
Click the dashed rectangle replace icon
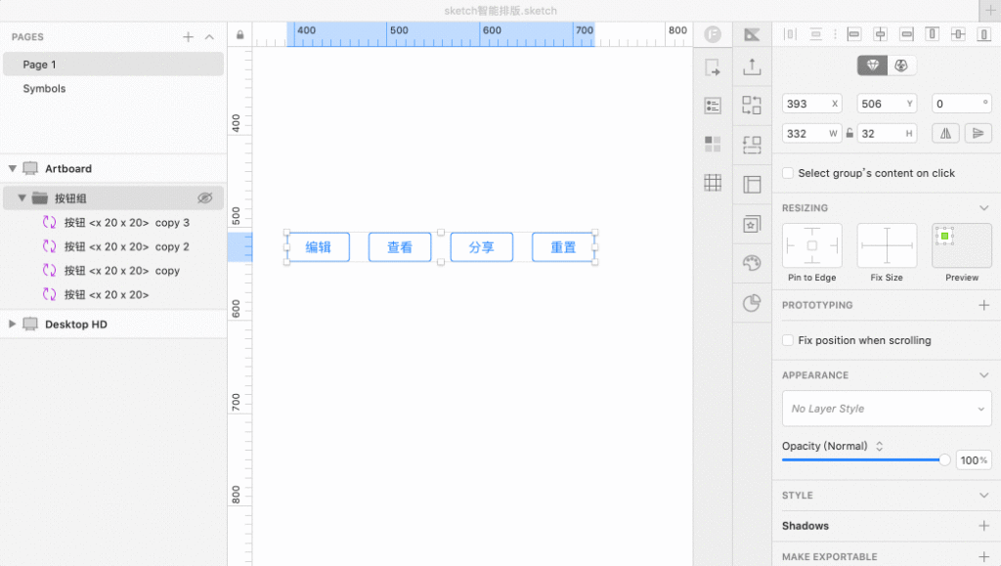[x=752, y=145]
